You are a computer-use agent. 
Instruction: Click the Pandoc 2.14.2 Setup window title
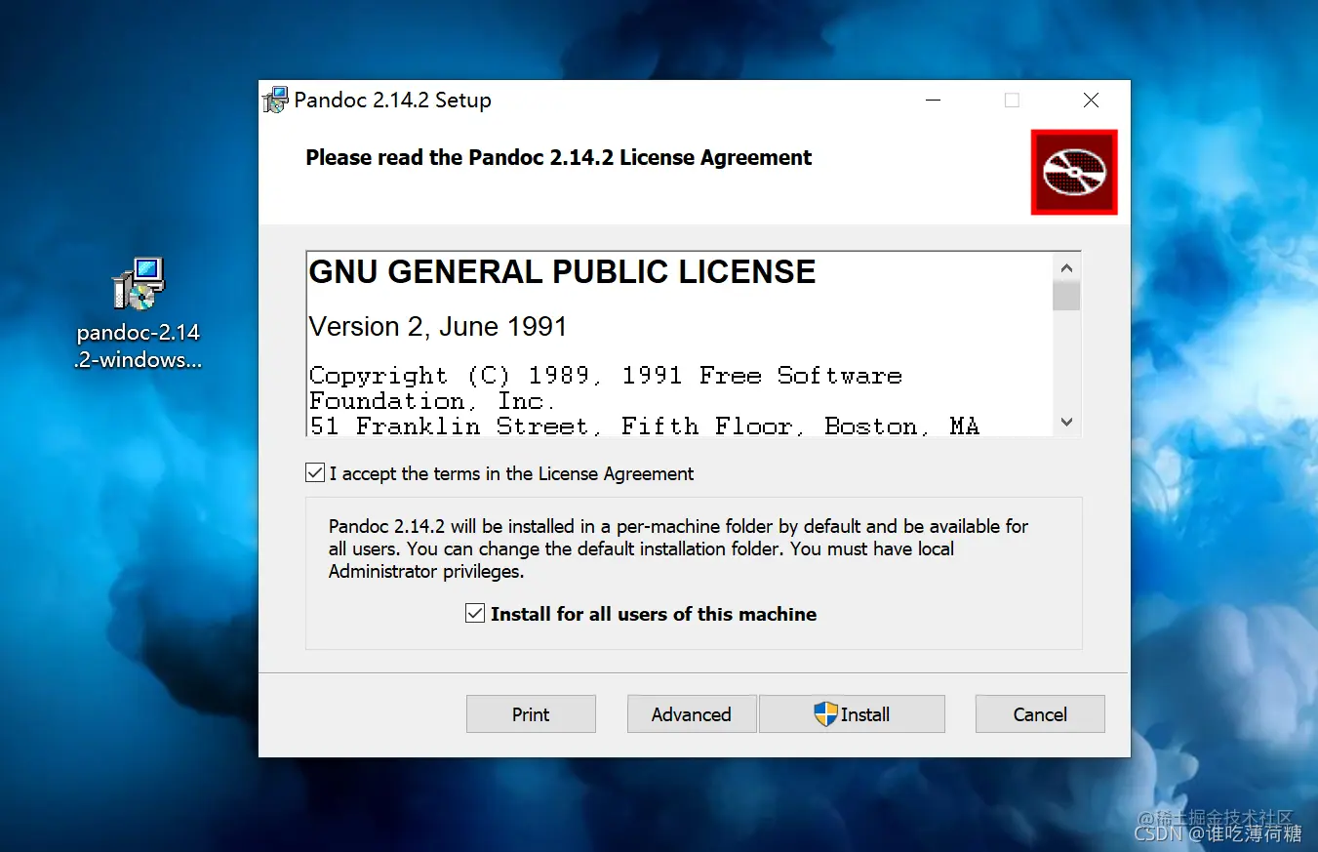[392, 100]
